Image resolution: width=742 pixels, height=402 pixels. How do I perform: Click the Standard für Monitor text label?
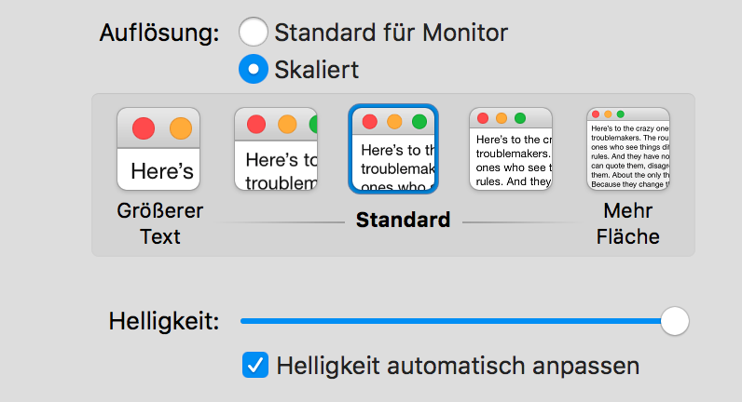pyautogui.click(x=391, y=33)
